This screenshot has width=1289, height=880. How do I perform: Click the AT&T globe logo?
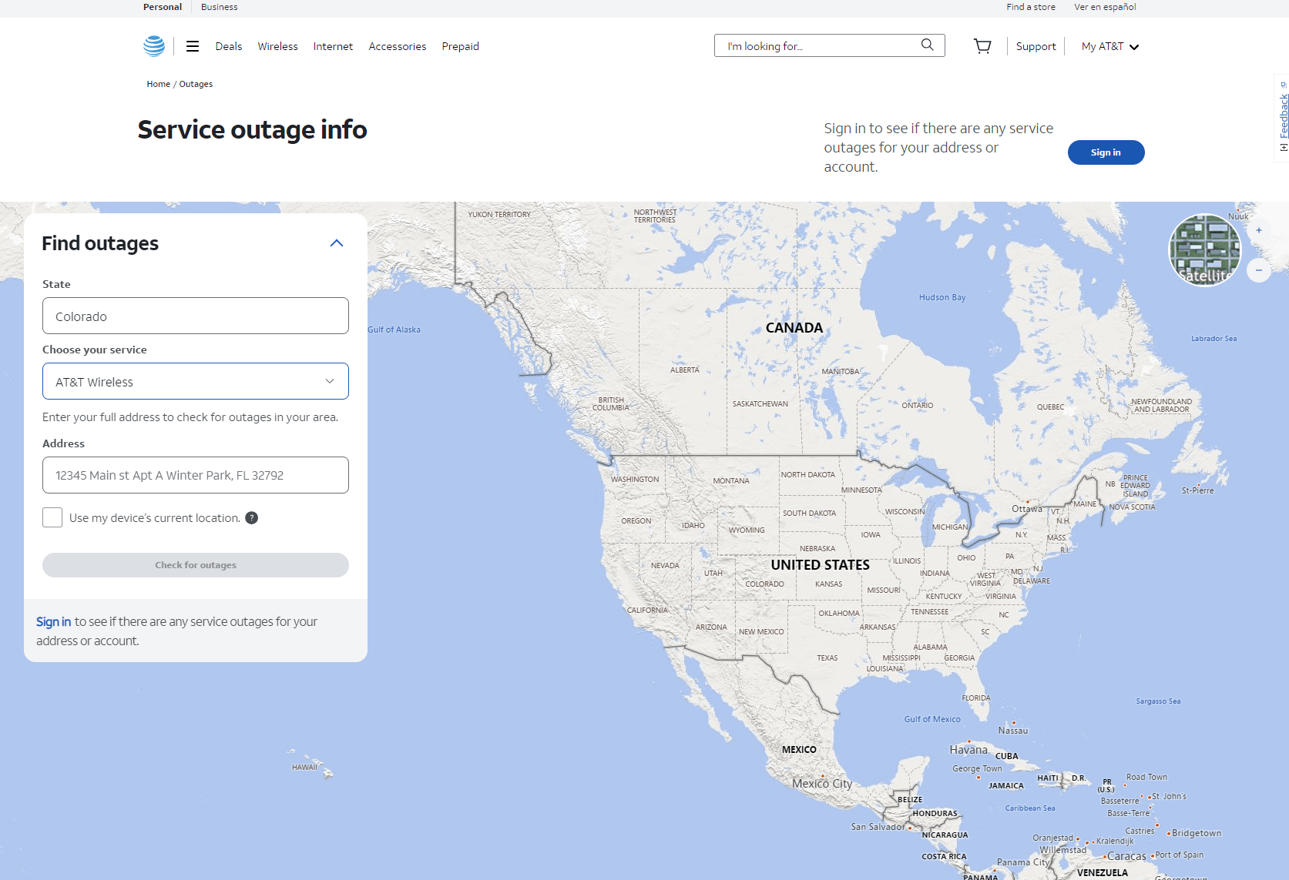(154, 46)
